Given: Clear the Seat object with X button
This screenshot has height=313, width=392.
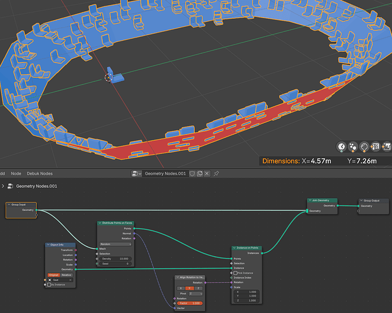Looking at the screenshot, I should pos(70,280).
